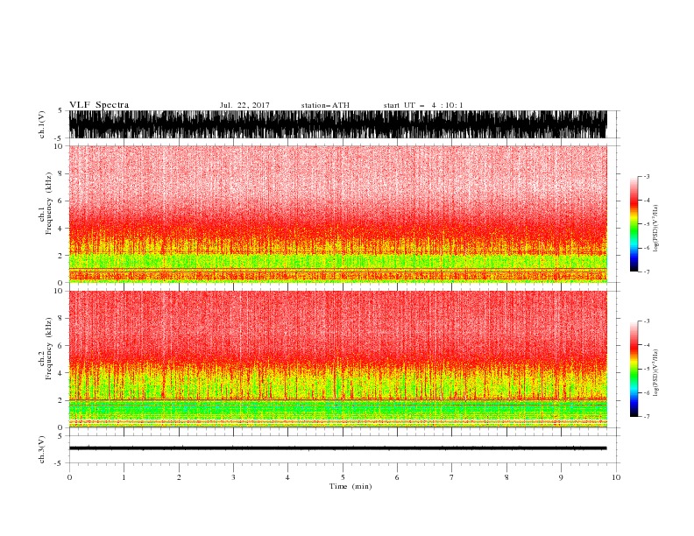
Task: Click the ch.2 frequency axis "10" tick label
Action: click(x=59, y=291)
